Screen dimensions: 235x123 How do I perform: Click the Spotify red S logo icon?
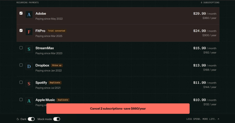pyautogui.click(x=29, y=84)
